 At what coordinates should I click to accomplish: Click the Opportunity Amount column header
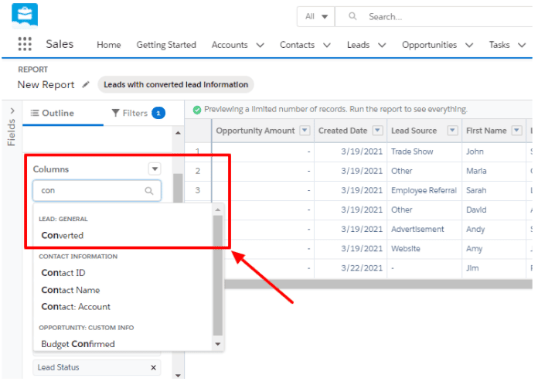[x=263, y=131]
